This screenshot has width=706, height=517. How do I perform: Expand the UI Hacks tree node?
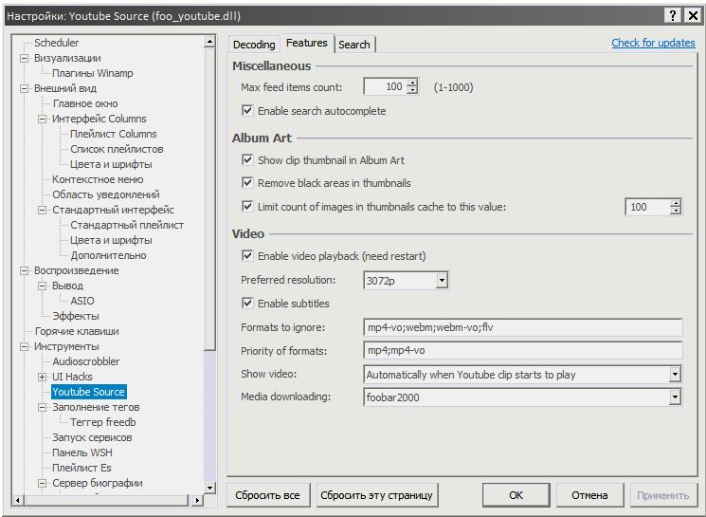(x=42, y=377)
